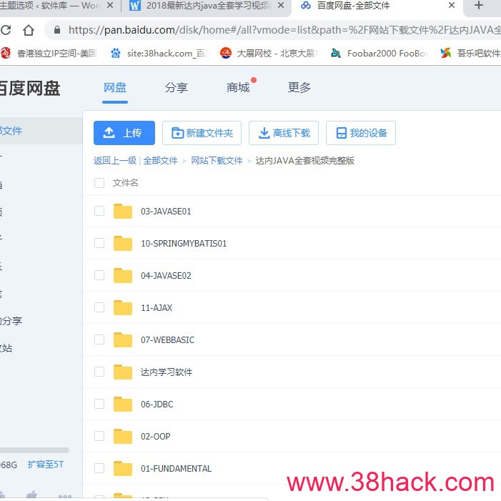501x501 pixels.
Task: Open folder name 04-JAVASE02
Action: pos(166,276)
